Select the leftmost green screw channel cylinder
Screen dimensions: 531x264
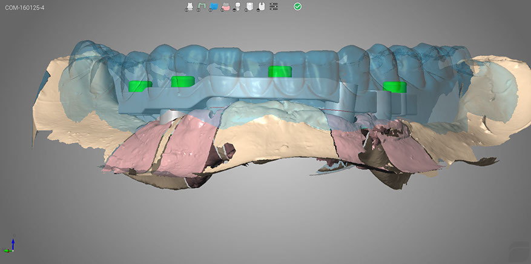139,85
